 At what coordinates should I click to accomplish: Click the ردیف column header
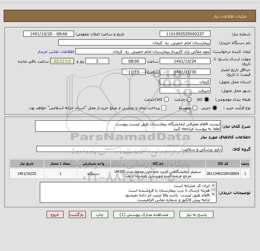245,163
